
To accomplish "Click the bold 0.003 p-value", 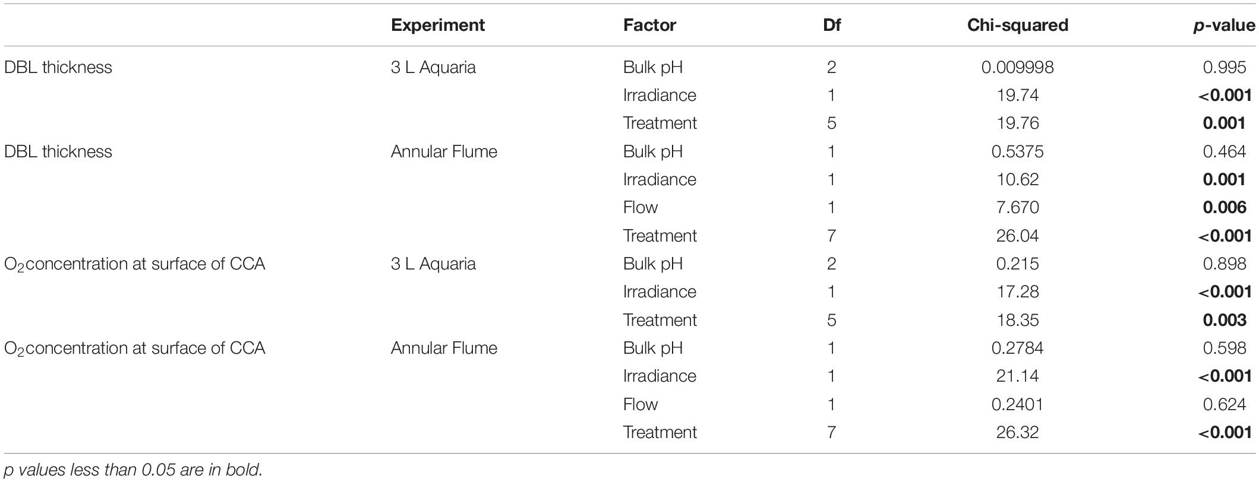I will 1225,320.
